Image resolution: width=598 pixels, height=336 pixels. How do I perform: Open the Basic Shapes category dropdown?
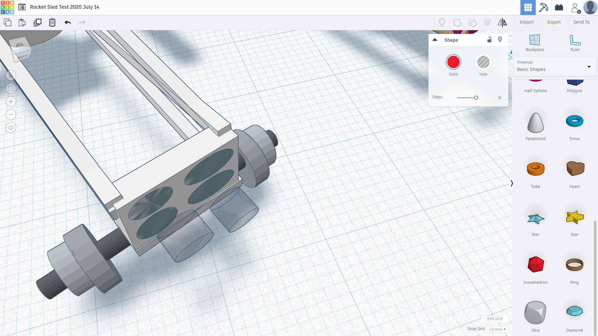[x=555, y=66]
